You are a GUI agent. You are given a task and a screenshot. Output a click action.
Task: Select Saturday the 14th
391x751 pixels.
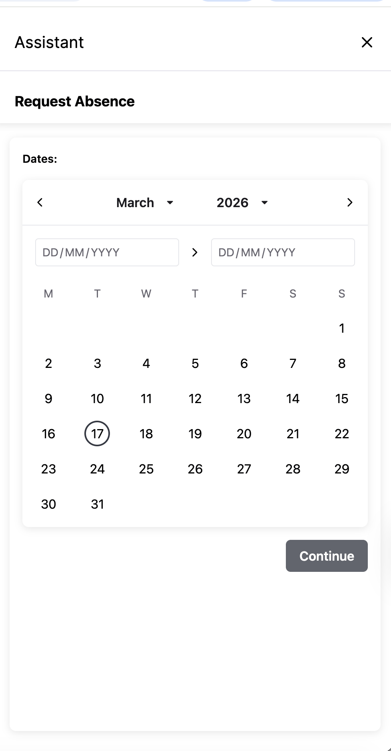pos(293,398)
